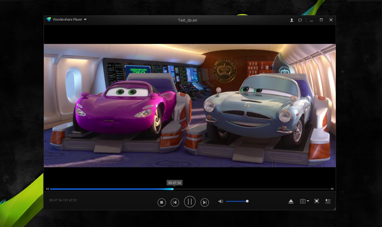Screen dimensions: 382x227
Task: Click the Wondershare Player logo icon
Action: tap(49, 20)
